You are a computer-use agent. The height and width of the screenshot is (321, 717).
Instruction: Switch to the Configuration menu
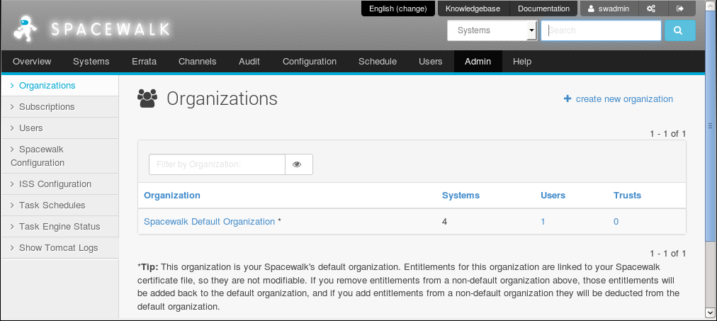point(310,61)
